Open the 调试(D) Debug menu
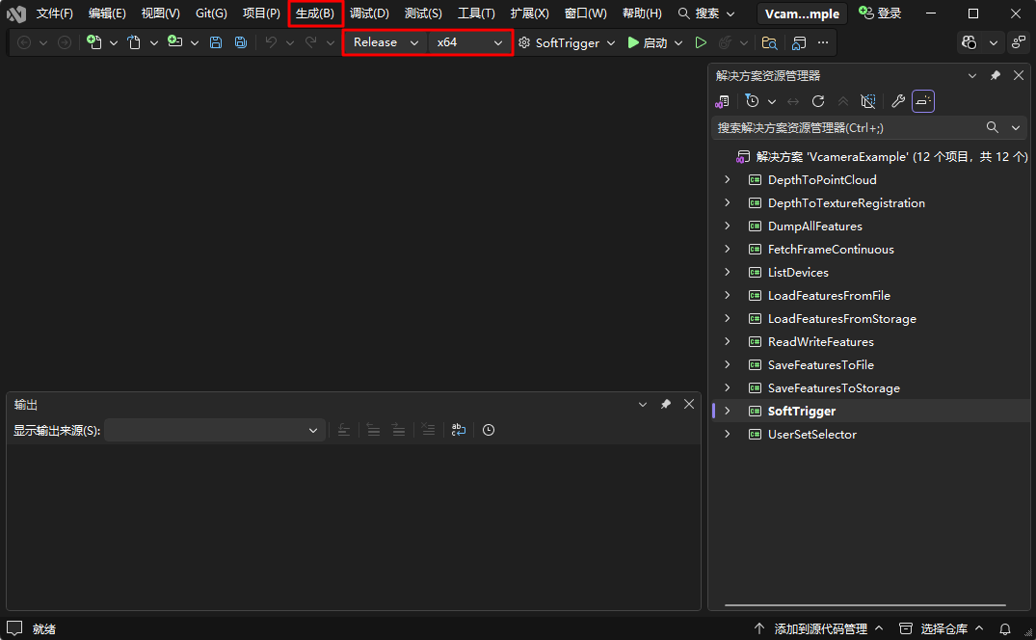Screen dimensions: 1036x640 (369, 13)
